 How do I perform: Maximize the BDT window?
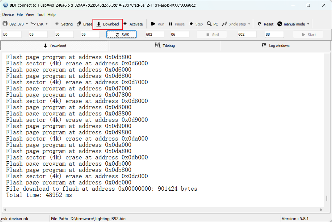pyautogui.click(x=308, y=5)
